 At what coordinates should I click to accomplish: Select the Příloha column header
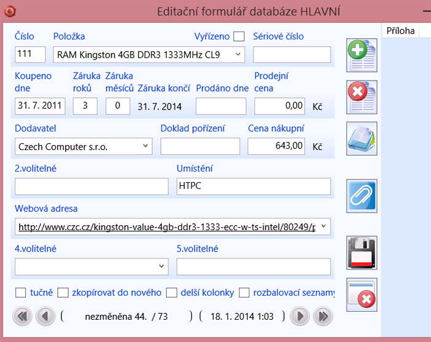[x=400, y=30]
